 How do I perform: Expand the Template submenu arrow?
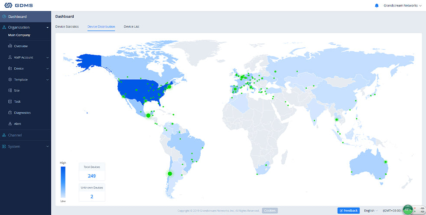47,80
